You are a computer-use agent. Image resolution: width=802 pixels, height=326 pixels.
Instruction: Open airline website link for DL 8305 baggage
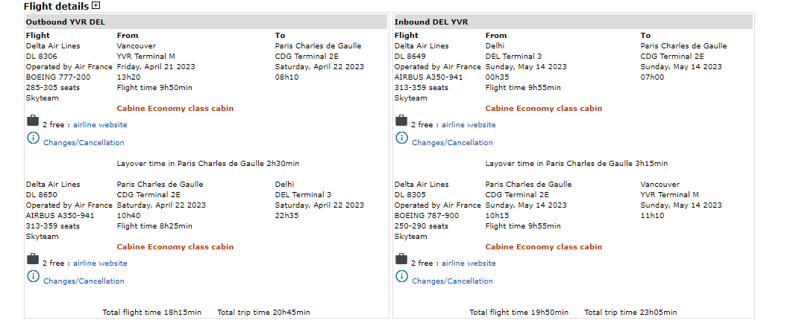[469, 263]
